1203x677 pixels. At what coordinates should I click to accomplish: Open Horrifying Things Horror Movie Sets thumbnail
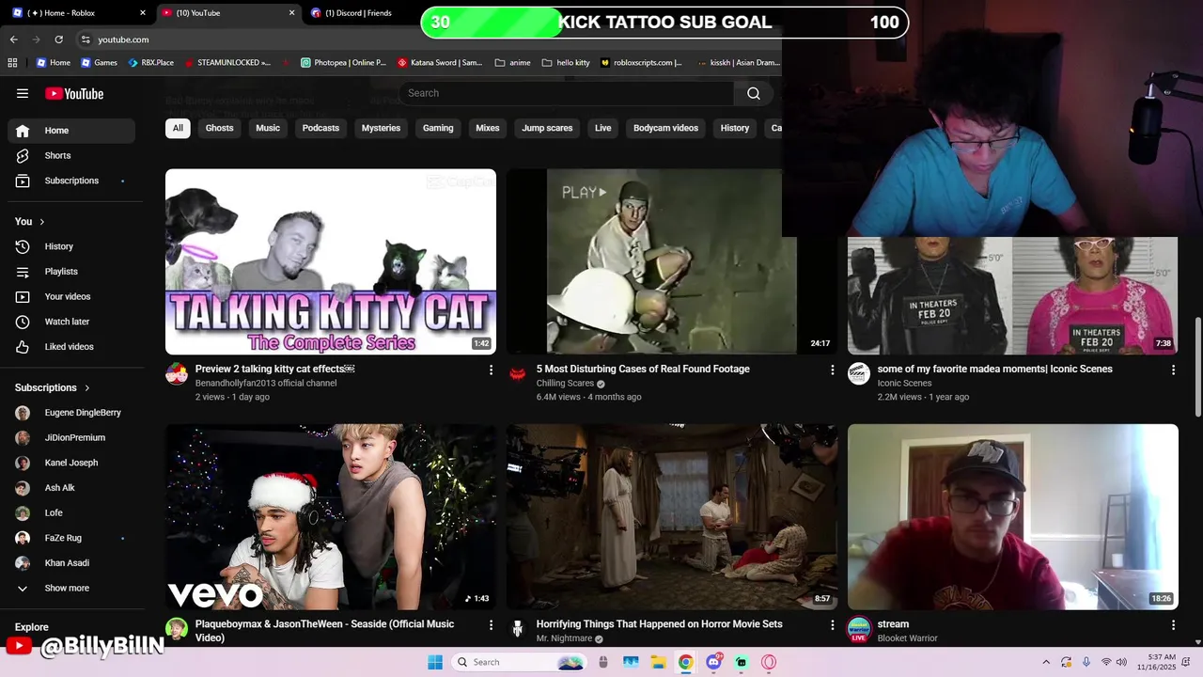672,516
